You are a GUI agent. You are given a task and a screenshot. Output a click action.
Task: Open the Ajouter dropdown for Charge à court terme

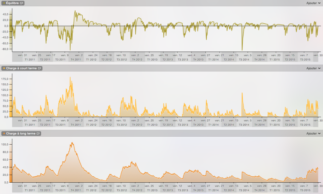click(x=313, y=68)
